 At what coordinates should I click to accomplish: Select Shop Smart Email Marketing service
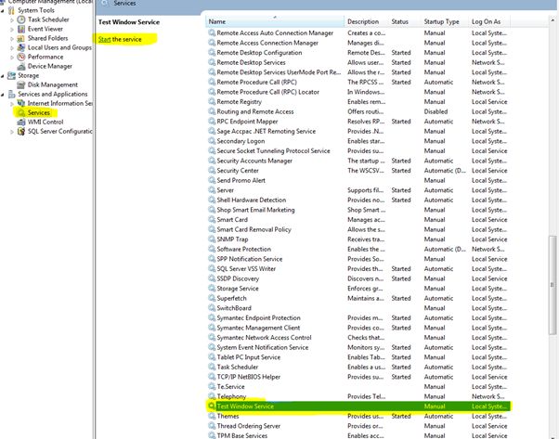tap(255, 210)
